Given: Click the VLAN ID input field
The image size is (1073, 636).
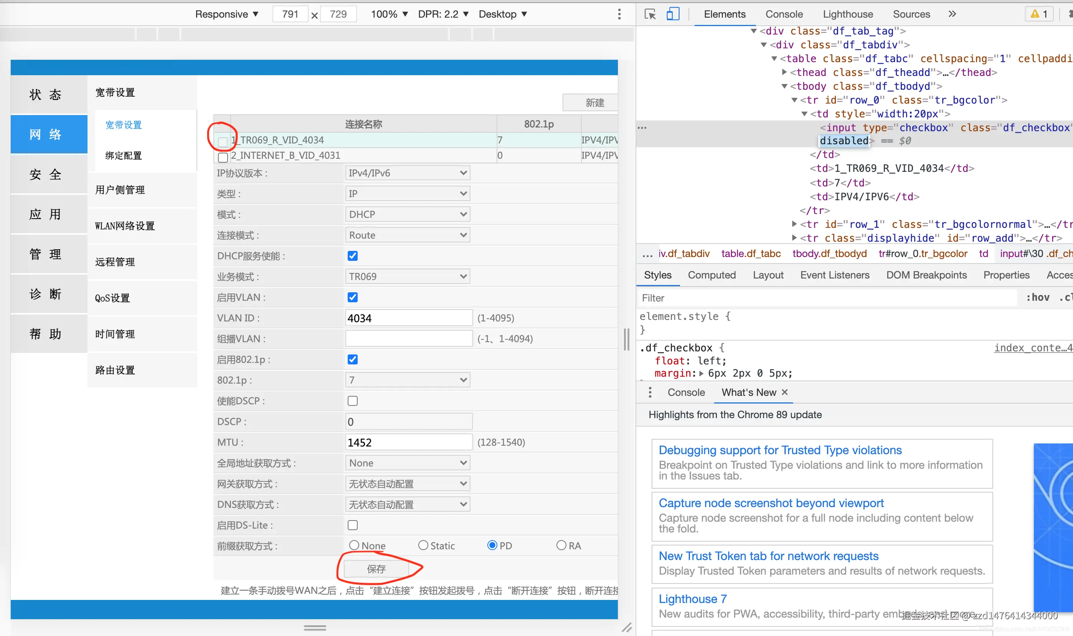Looking at the screenshot, I should tap(408, 318).
